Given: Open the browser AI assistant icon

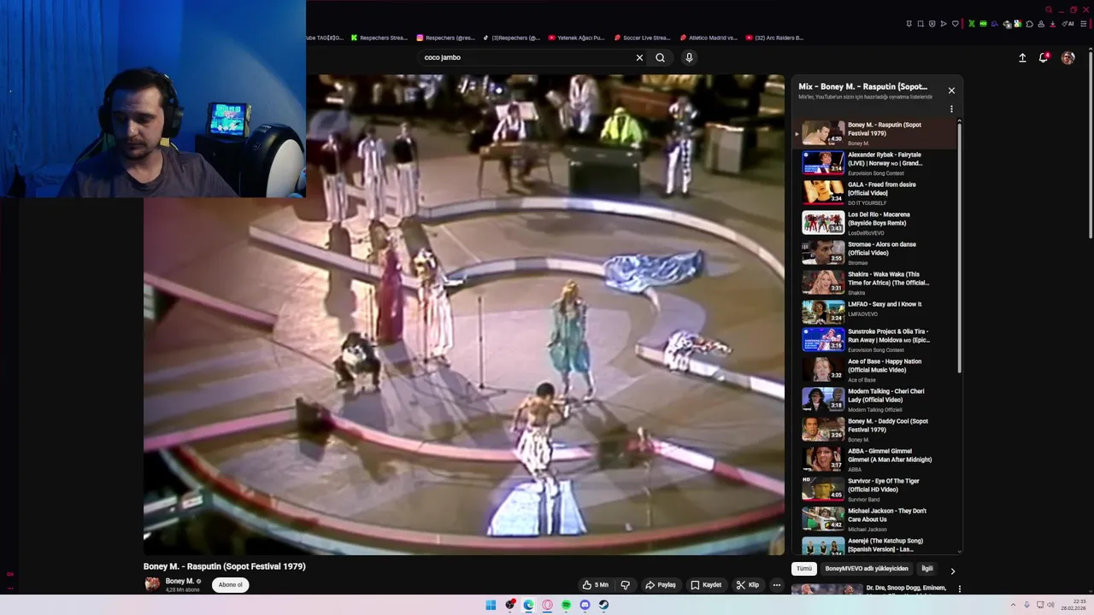Looking at the screenshot, I should (1068, 24).
